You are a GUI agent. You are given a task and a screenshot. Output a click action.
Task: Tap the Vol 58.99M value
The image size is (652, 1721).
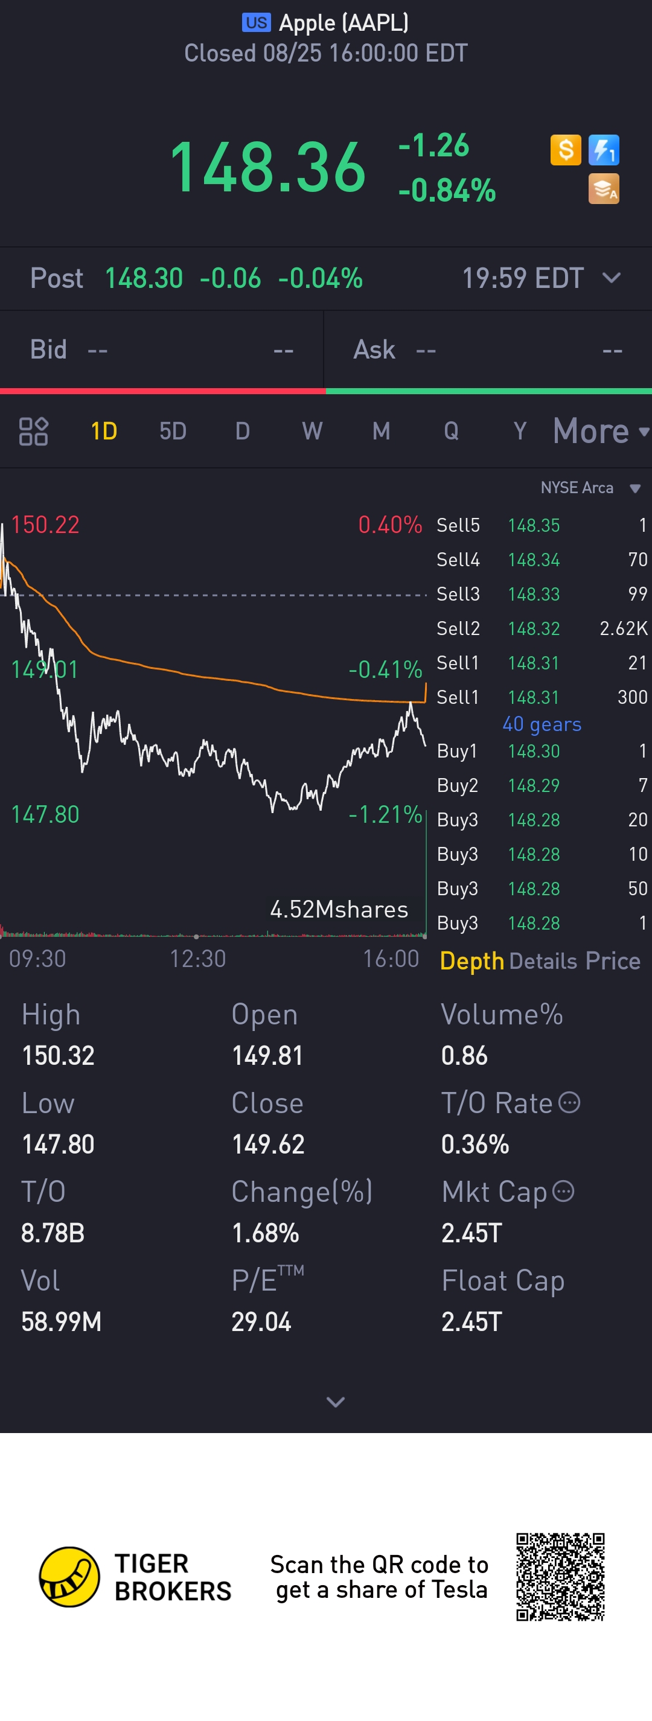click(x=62, y=1321)
